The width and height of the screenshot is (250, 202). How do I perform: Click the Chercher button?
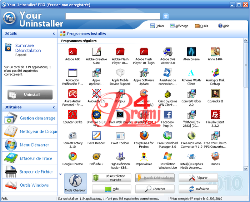coord(155,189)
